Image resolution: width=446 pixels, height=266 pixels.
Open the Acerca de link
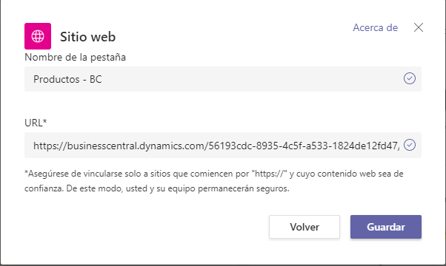point(375,27)
